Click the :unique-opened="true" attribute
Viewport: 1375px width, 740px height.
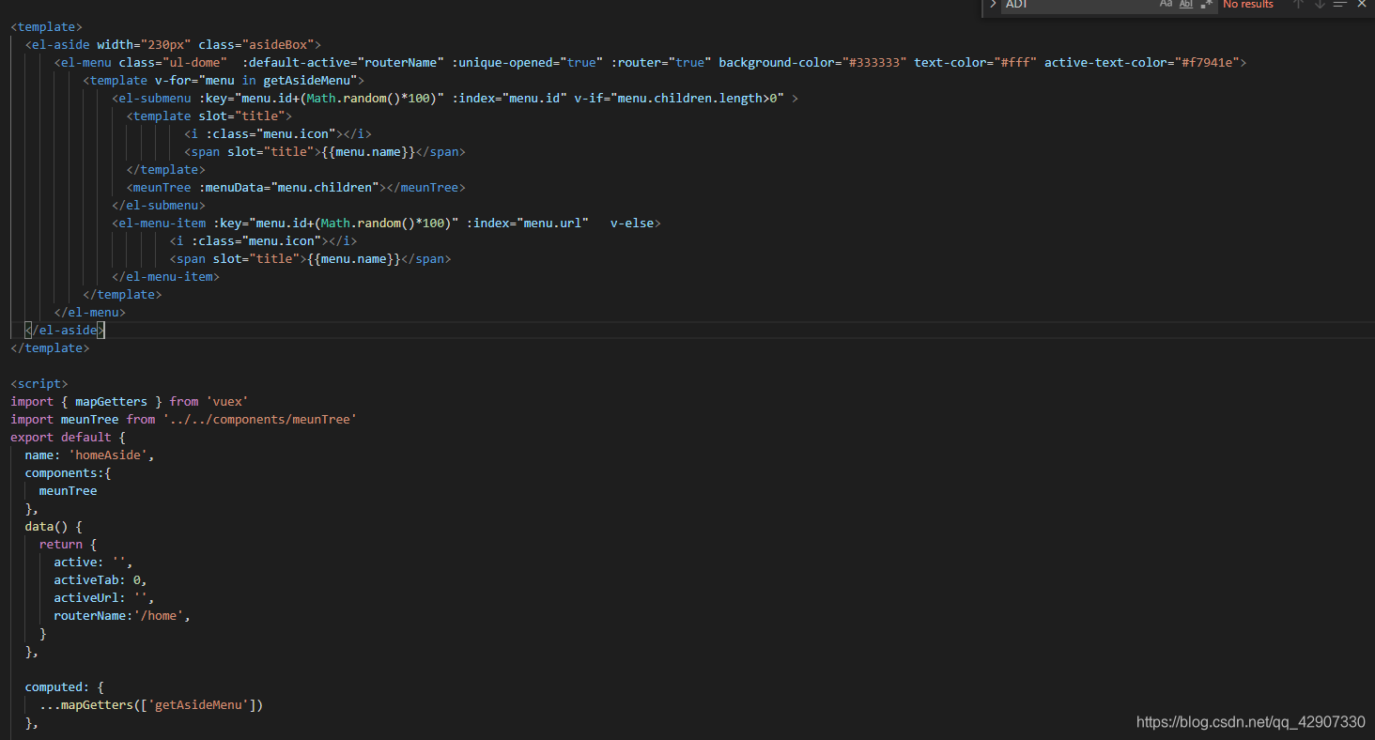click(528, 62)
